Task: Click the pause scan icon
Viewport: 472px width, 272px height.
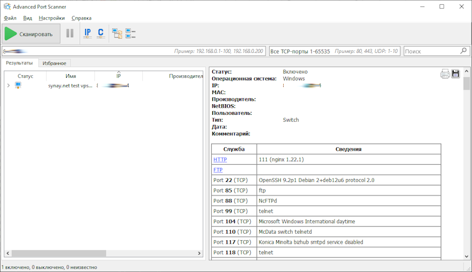Action: pyautogui.click(x=70, y=34)
